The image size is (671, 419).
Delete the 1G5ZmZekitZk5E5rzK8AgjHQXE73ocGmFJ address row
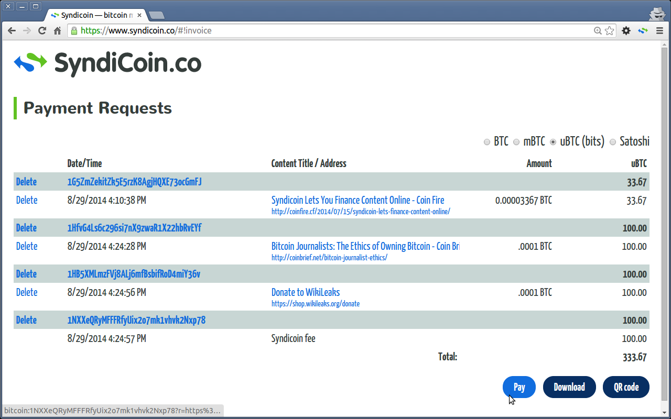coord(26,182)
